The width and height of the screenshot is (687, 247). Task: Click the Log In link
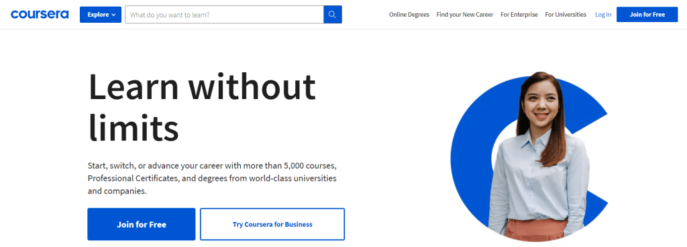603,15
